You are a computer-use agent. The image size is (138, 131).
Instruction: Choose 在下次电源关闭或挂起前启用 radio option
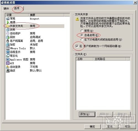point(82,40)
